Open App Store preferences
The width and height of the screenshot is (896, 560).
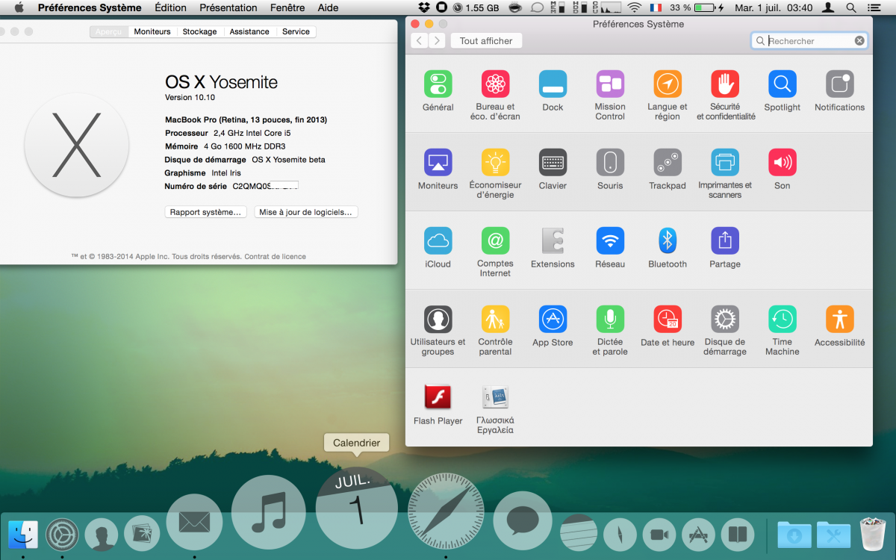tap(553, 319)
